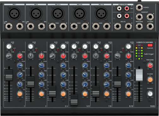The width and height of the screenshot is (159, 116).
Task: Click channel 1 CLIP indicator LED
Action: tap(15, 50)
